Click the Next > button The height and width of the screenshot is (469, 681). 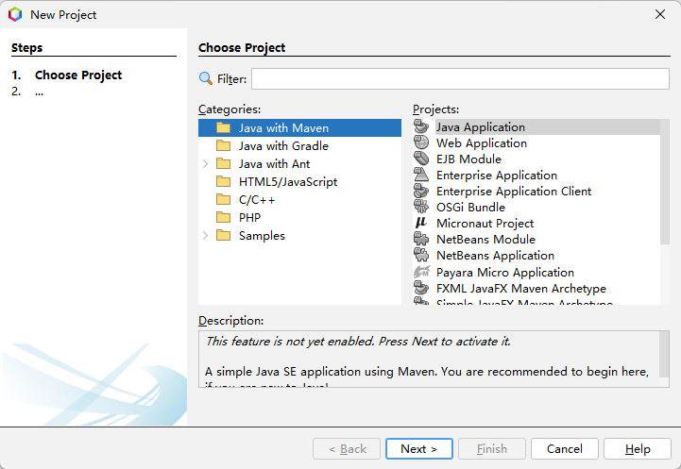[419, 448]
